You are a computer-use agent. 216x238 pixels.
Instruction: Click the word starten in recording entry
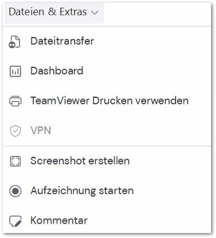pyautogui.click(x=116, y=191)
